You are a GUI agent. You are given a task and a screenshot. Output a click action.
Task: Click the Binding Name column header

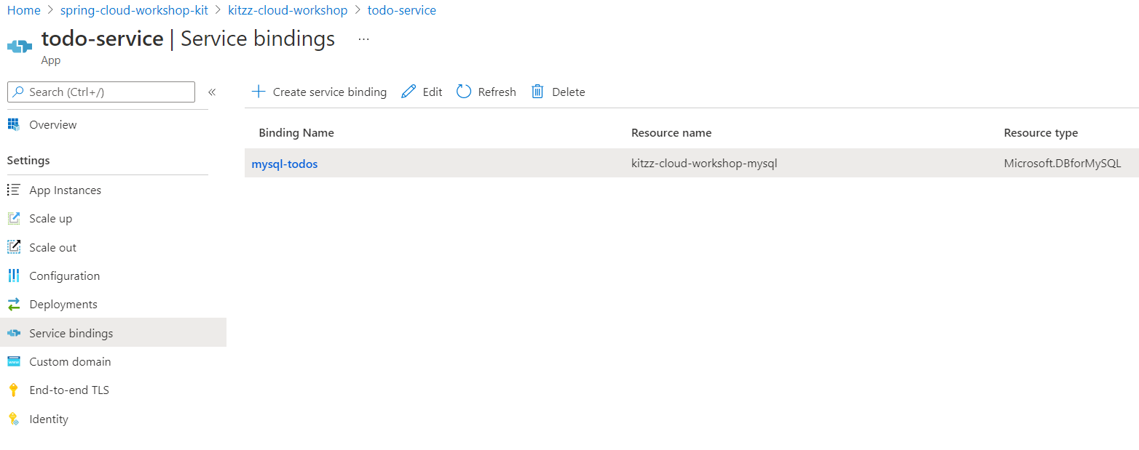(x=296, y=133)
